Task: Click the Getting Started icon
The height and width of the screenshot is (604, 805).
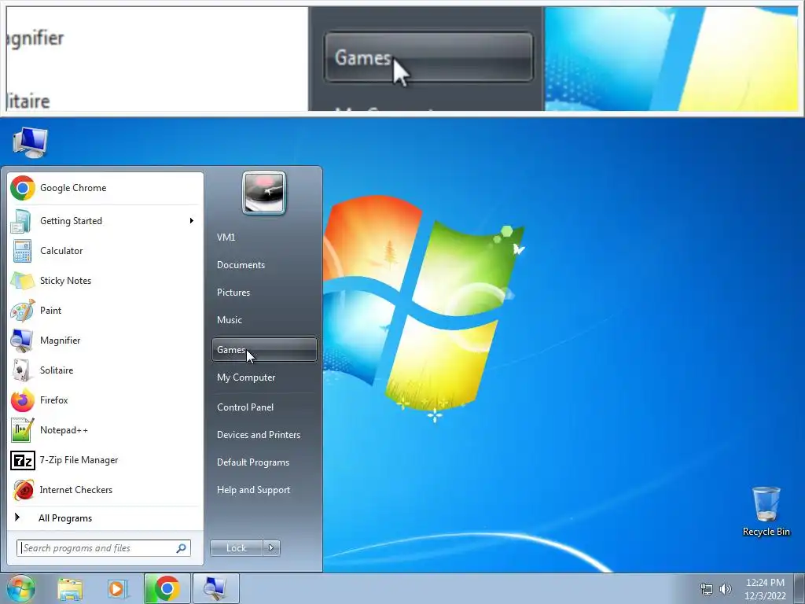Action: [21, 221]
